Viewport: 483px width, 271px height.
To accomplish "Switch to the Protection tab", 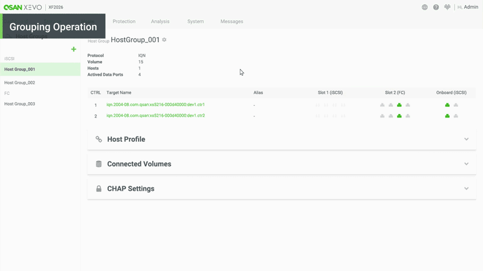I will [x=124, y=21].
